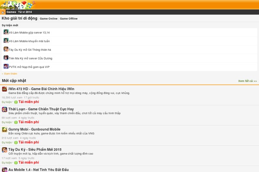The height and width of the screenshot is (172, 259).
Task: Open Tây Du Ký mở S4 Thông thiên hà
Action: click(30, 50)
